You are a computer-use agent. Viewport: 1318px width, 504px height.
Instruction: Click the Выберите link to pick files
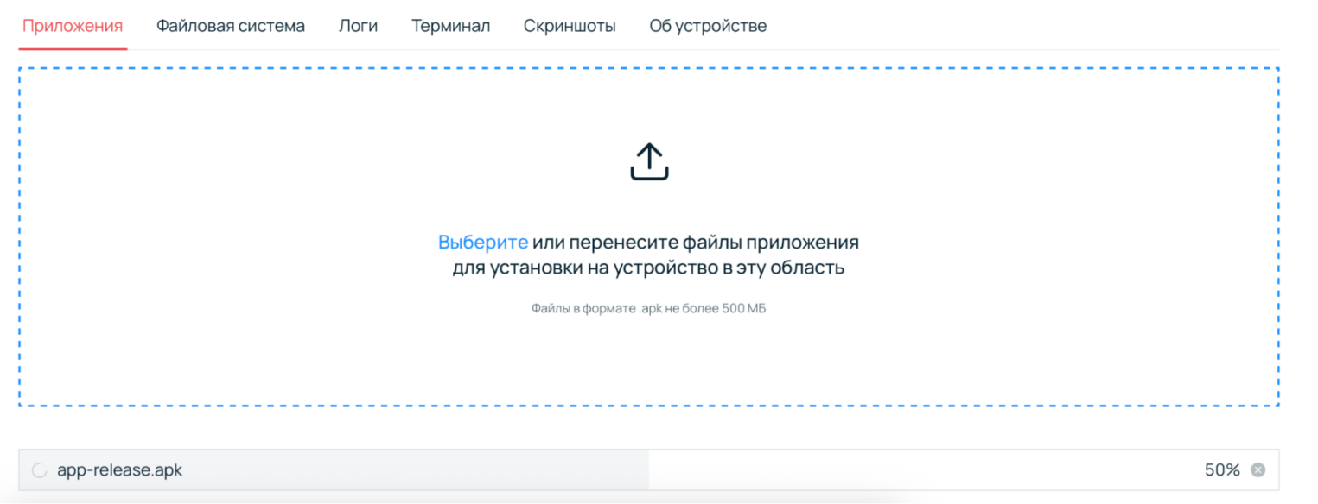(484, 242)
